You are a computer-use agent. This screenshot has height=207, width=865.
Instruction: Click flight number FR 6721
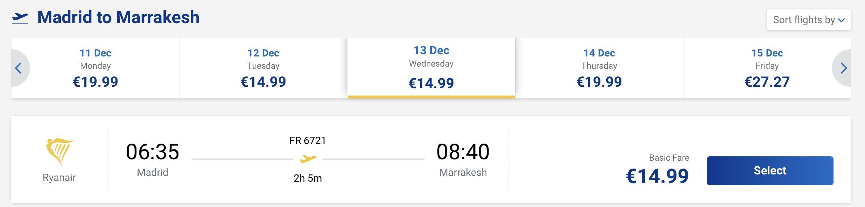[x=308, y=140]
